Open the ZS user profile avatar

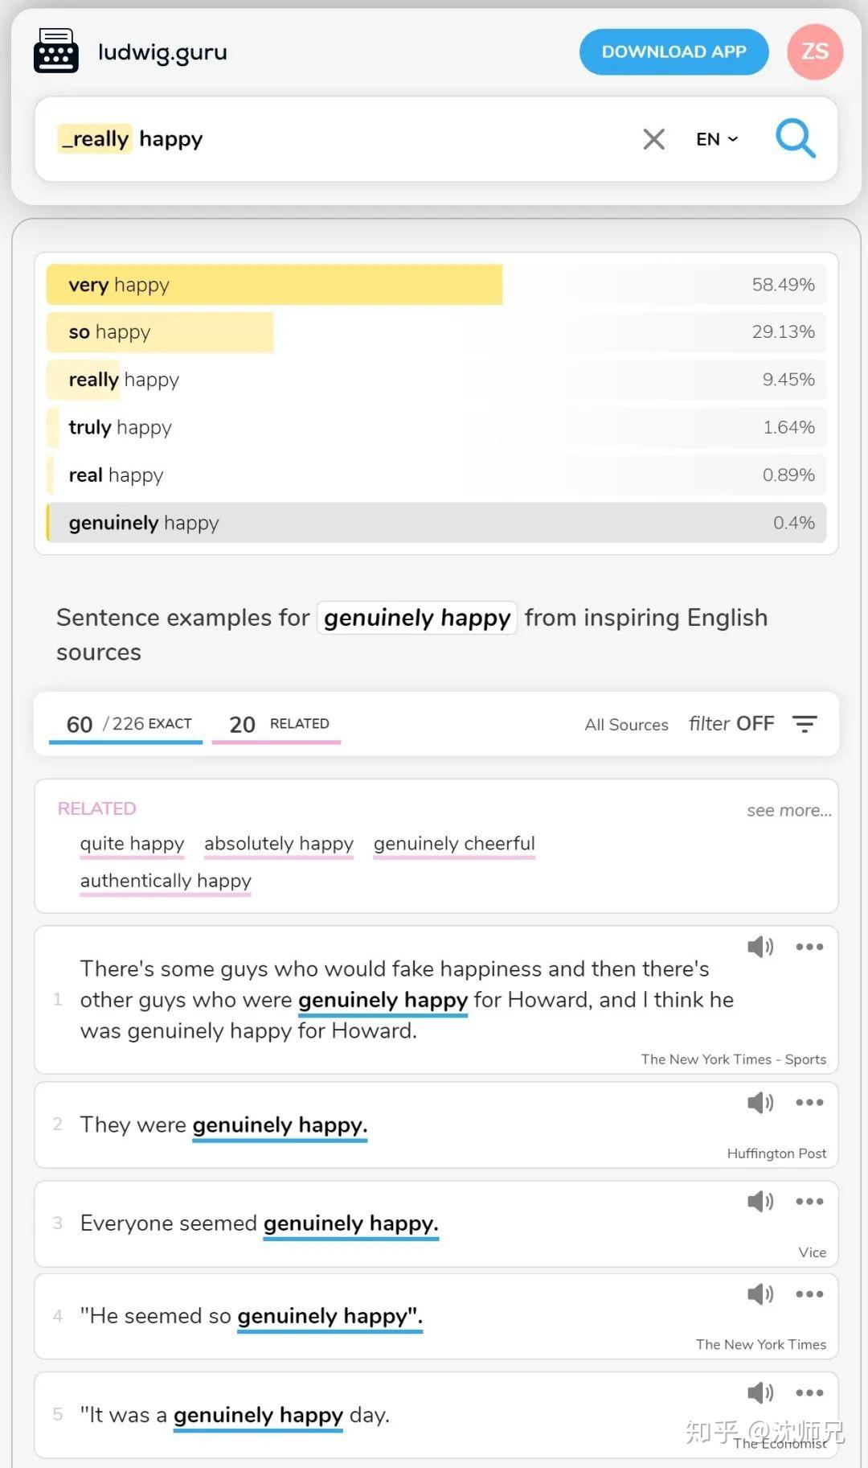coord(815,52)
